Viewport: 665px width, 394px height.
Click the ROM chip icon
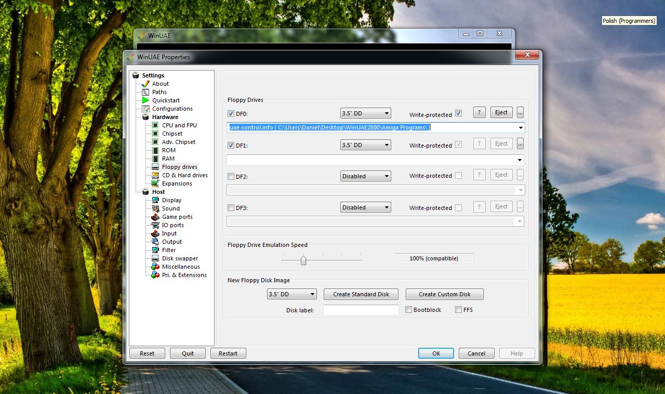tap(155, 150)
